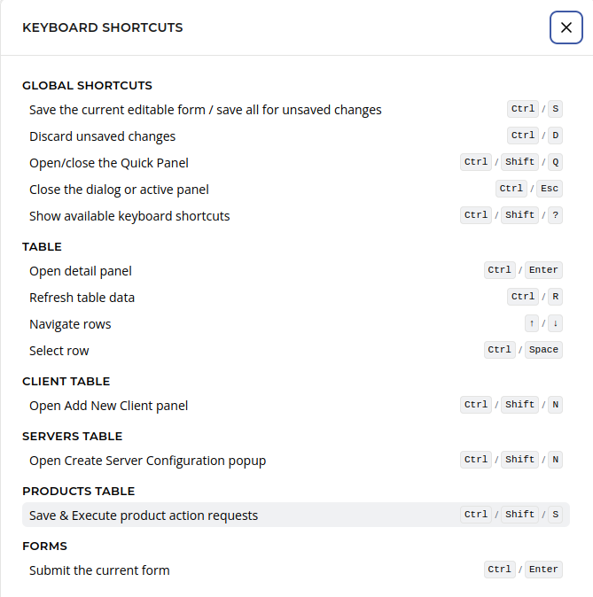Click the 'Esc' key badge
This screenshot has width=593, height=597.
tap(550, 189)
